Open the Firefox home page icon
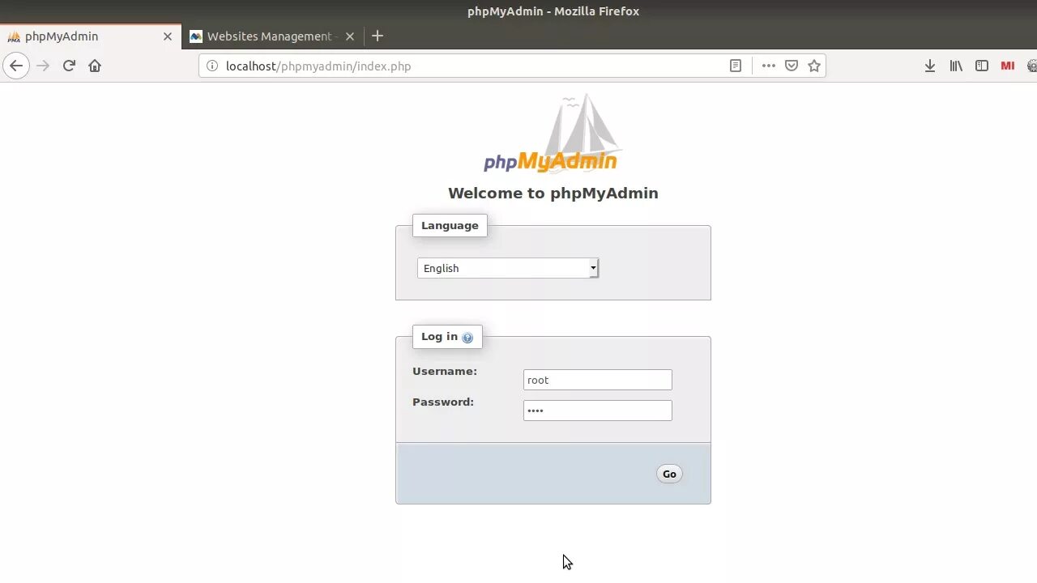1037x583 pixels. (x=95, y=66)
